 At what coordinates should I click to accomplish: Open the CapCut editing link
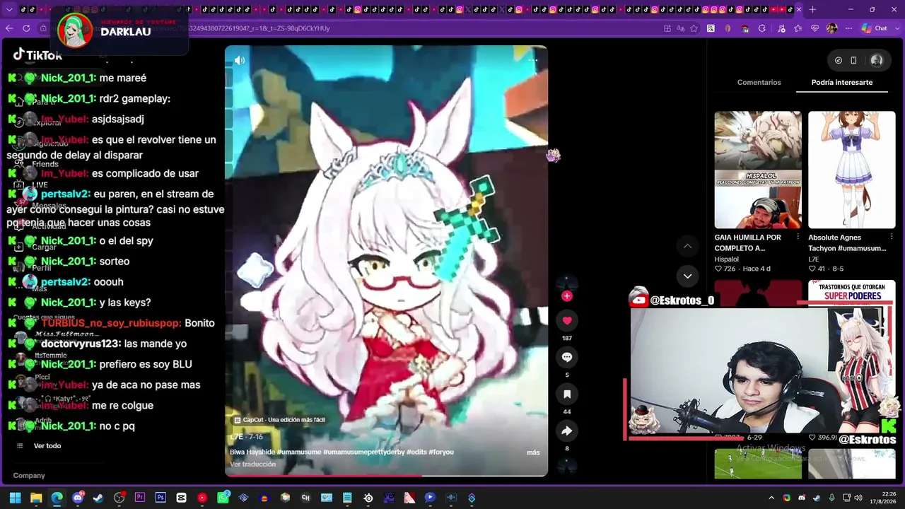click(279, 420)
